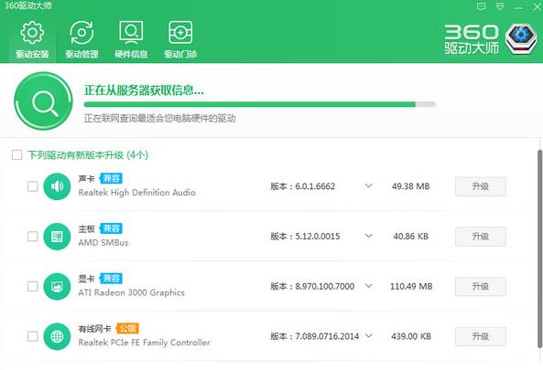The height and width of the screenshot is (370, 543).
Task: Click the text Realtek PCIe FE Family Controller
Action: coord(144,343)
